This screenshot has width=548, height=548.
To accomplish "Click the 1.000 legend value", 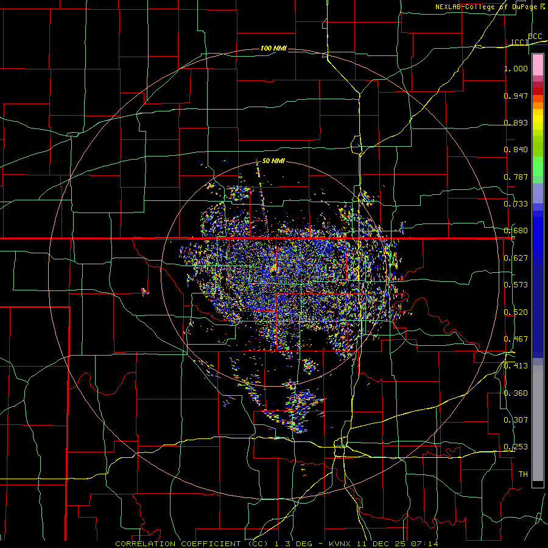I will point(516,68).
